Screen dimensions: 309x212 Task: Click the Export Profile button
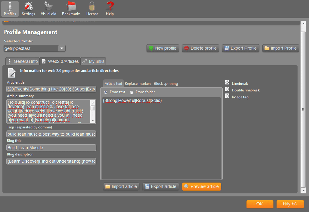click(241, 48)
